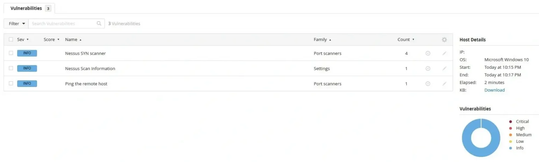Edit the Nessus Scan Information pencil icon
This screenshot has width=539, height=162.
(444, 69)
